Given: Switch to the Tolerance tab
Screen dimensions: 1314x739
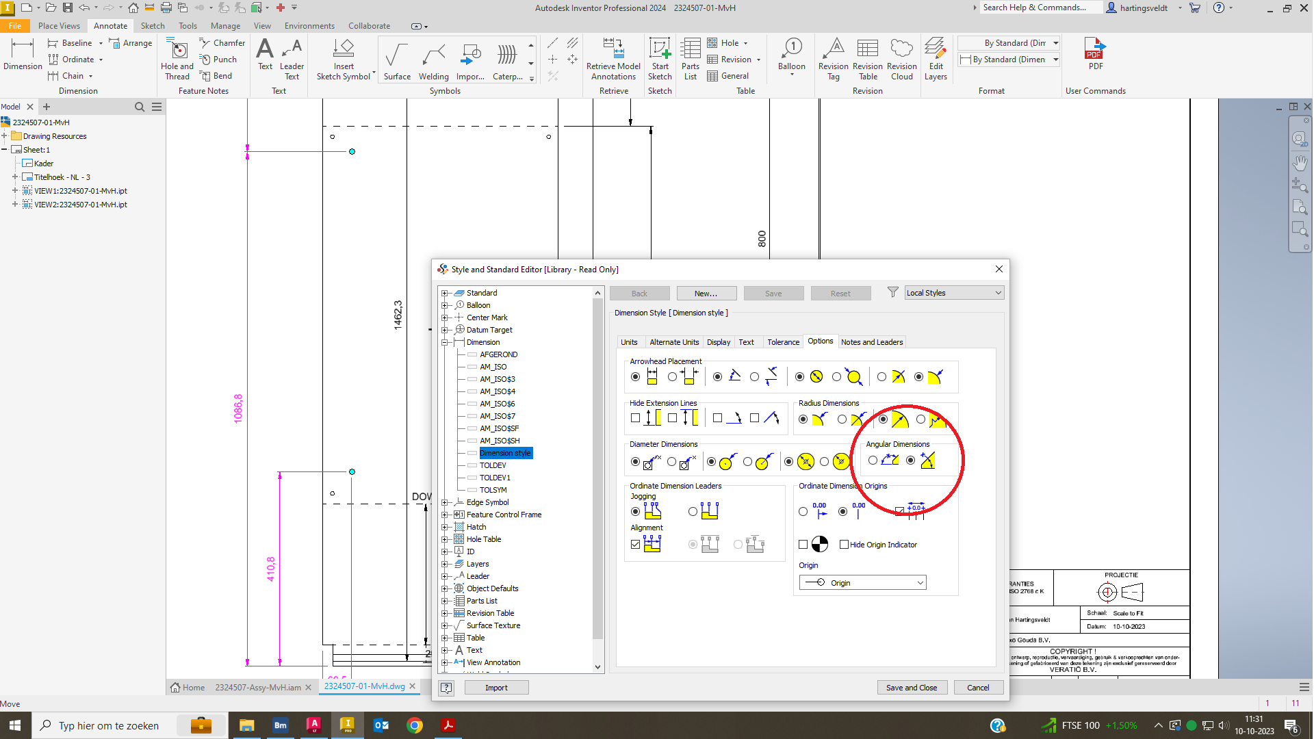Looking at the screenshot, I should (x=783, y=341).
